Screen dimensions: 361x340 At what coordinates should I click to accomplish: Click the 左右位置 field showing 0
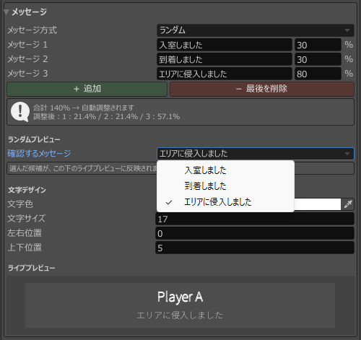click(x=255, y=233)
